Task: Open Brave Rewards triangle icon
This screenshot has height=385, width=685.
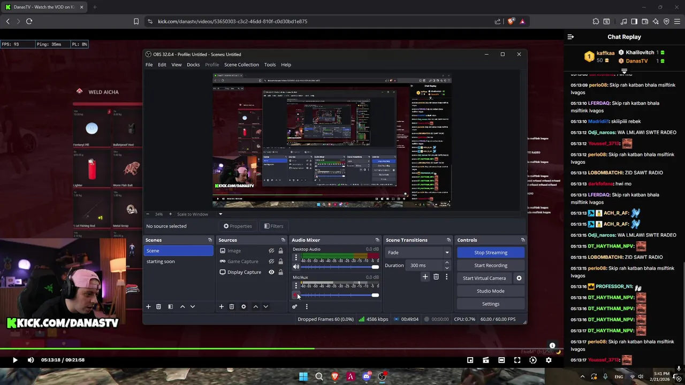Action: tap(522, 21)
